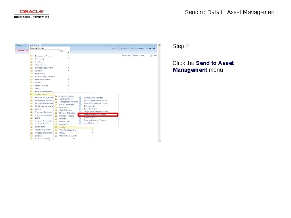Screen dimensions: 291x218
Task: Click the Staffing folder icon
Action: click(32, 109)
